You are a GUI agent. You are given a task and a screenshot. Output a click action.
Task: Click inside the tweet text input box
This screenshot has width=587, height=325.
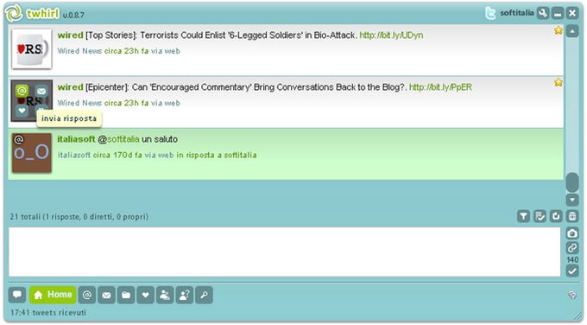tap(285, 252)
